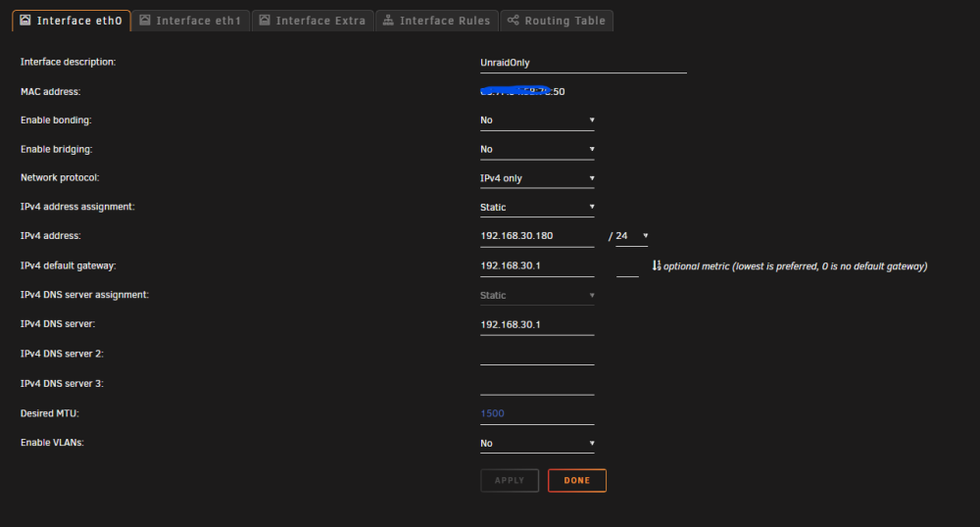Click the APPLY button
The width and height of the screenshot is (980, 527).
[x=510, y=480]
